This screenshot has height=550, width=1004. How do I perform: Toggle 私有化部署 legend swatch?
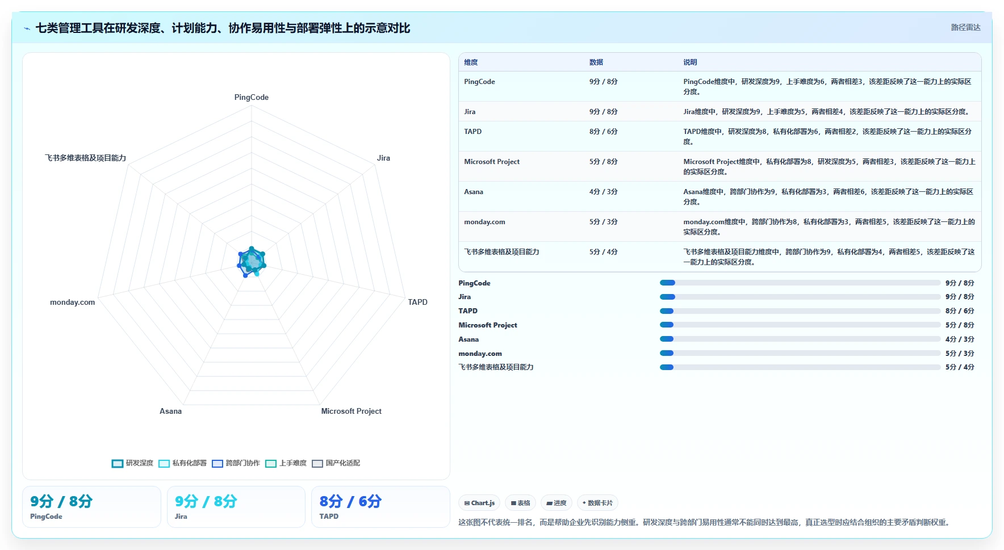[164, 463]
